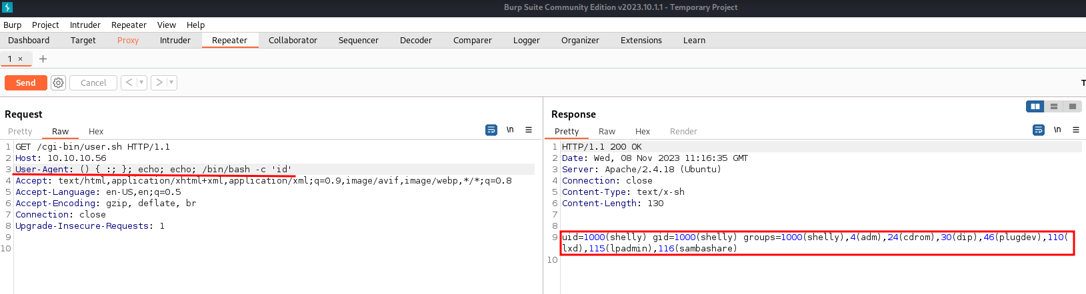Viewport: 1086px width, 294px height.
Task: Open the Project menu
Action: point(45,25)
